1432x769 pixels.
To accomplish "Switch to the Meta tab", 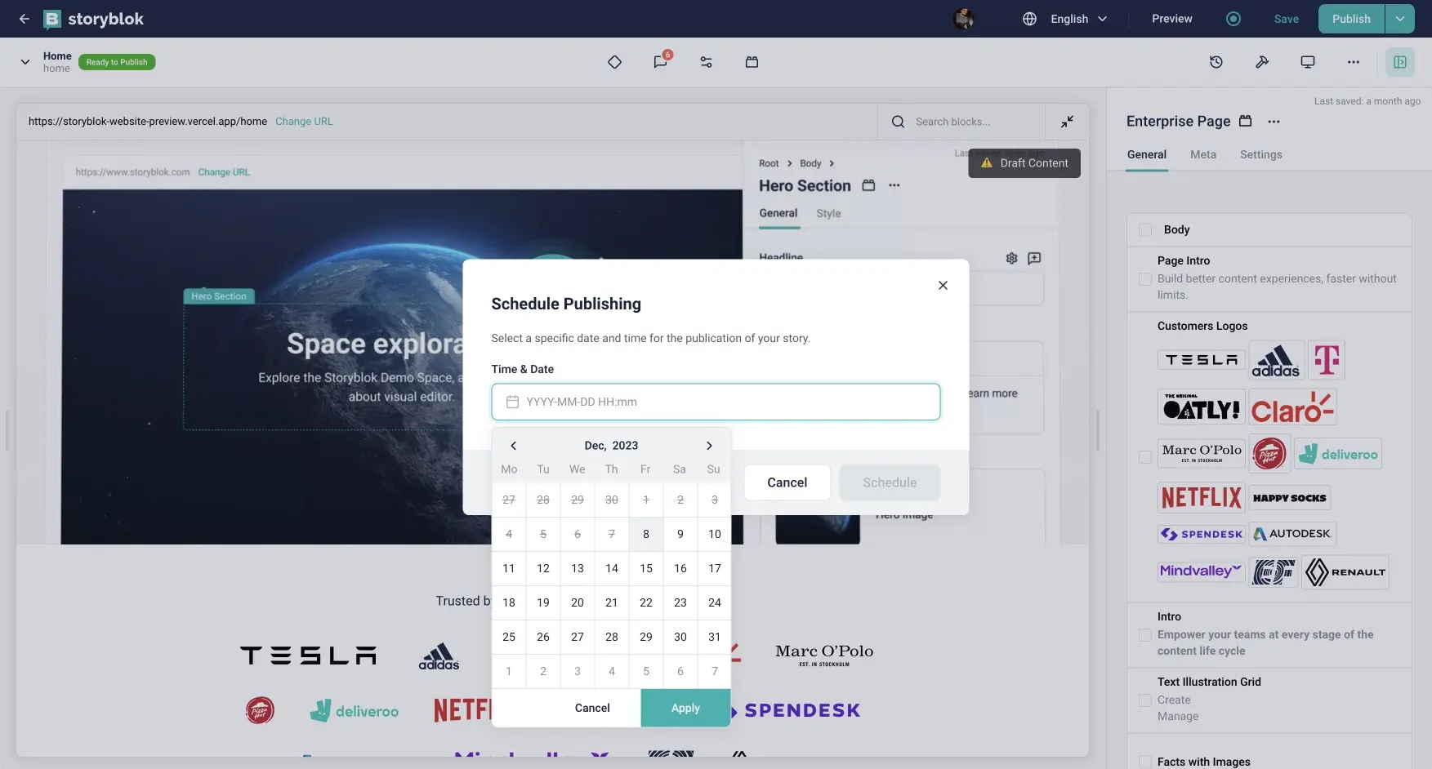I will (x=1203, y=154).
